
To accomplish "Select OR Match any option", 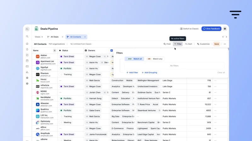I will (155, 59).
